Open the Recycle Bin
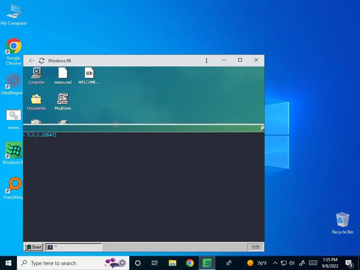The image size is (360, 270). [342, 223]
